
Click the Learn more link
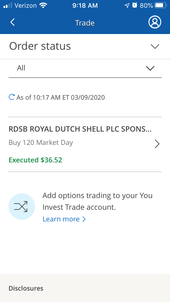tap(61, 219)
